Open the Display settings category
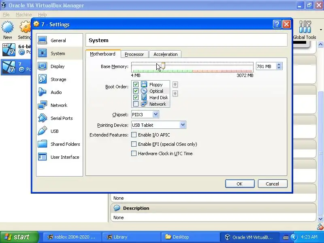Image resolution: width=324 pixels, height=243 pixels. coord(60,66)
